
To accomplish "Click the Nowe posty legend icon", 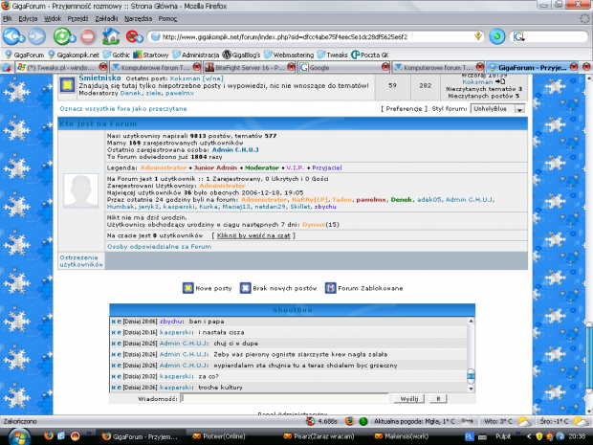I will (x=187, y=287).
